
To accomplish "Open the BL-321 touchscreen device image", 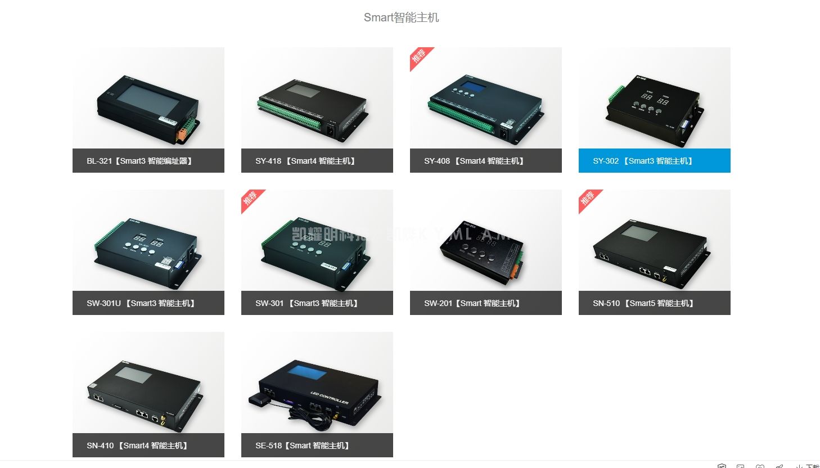I will pos(148,98).
